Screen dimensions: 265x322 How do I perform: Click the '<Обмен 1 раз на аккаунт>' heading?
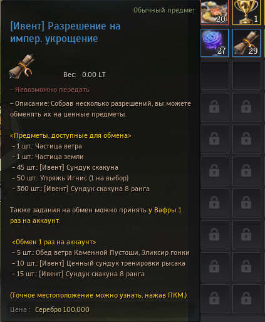pos(54,242)
